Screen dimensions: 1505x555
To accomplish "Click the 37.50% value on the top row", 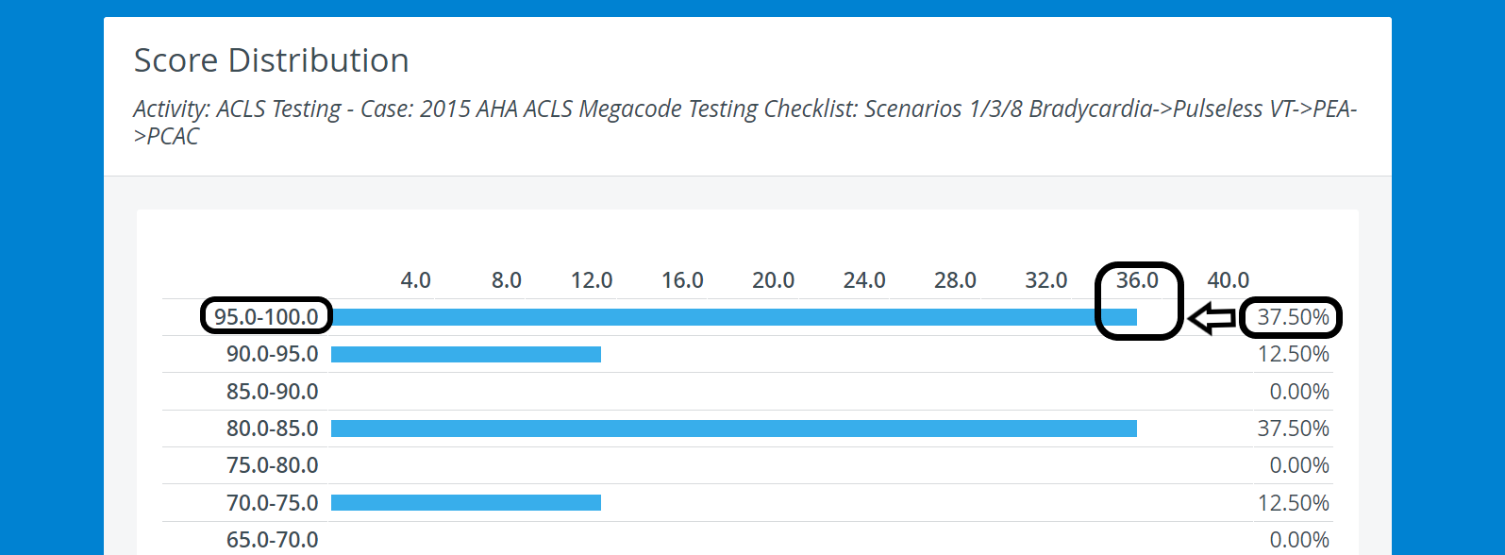I will coord(1293,317).
